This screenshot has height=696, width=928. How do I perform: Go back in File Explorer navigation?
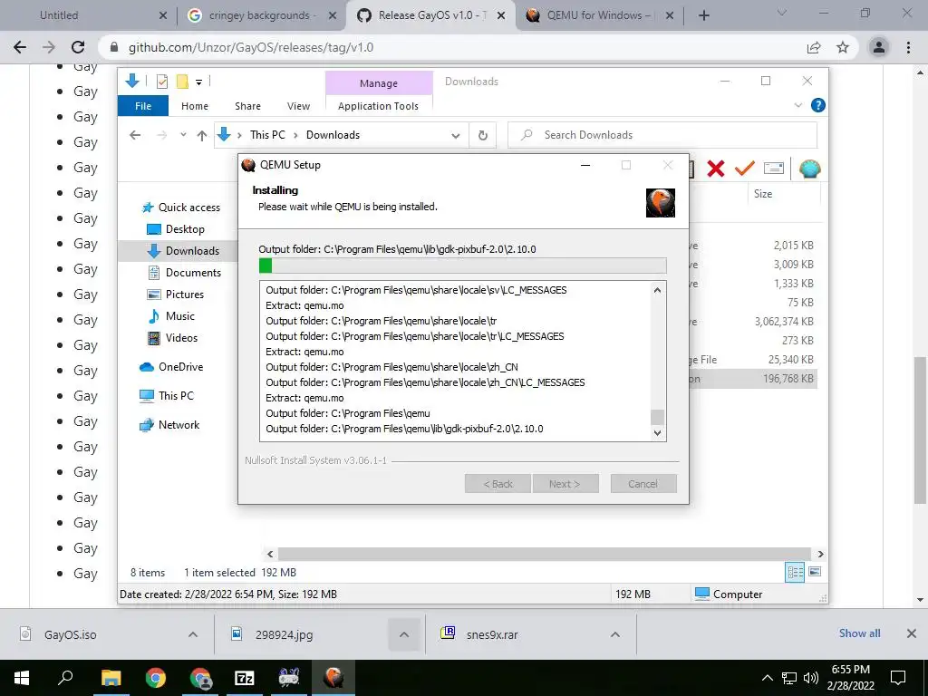135,135
